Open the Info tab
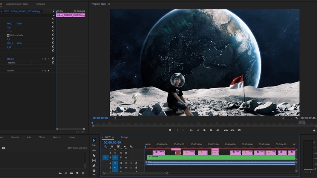The height and width of the screenshot is (178, 317). 29,137
